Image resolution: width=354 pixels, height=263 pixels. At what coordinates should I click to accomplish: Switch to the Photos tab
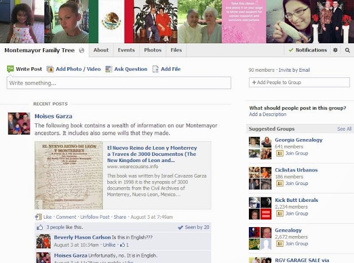pyautogui.click(x=153, y=50)
